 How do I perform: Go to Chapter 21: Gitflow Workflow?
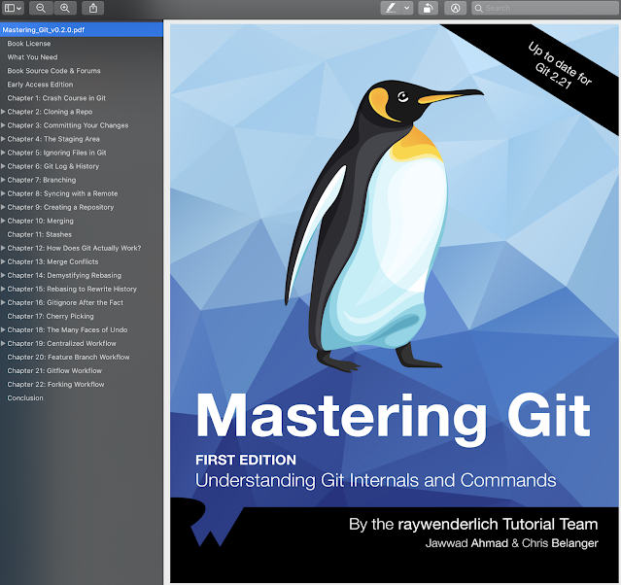point(54,370)
